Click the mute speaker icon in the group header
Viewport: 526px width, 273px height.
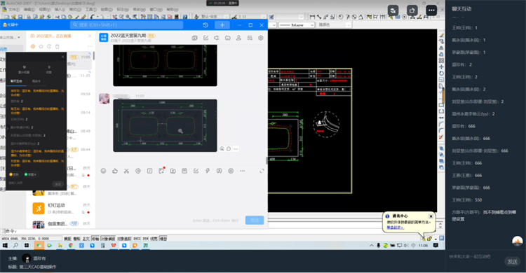217,38
